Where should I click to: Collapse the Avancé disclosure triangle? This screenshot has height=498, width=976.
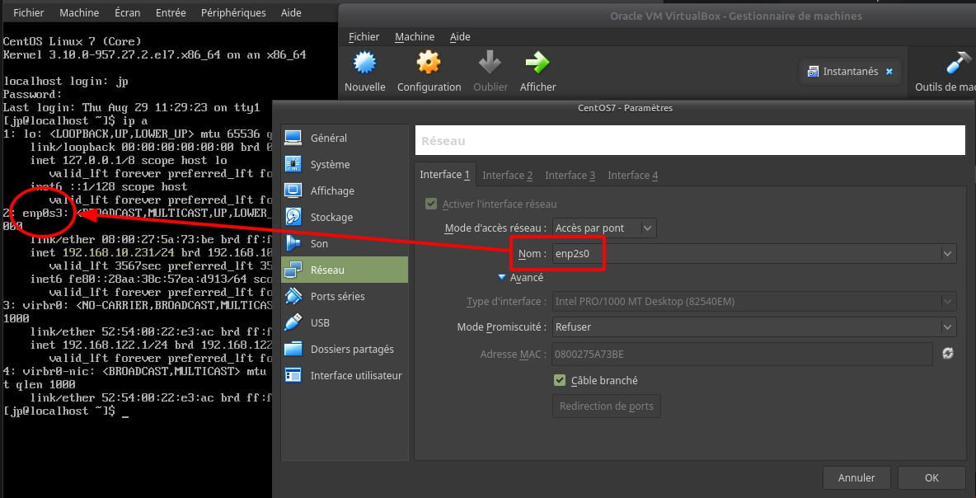tap(502, 278)
